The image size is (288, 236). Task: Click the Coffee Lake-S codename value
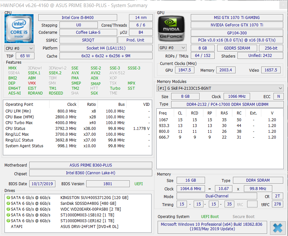point(88,32)
